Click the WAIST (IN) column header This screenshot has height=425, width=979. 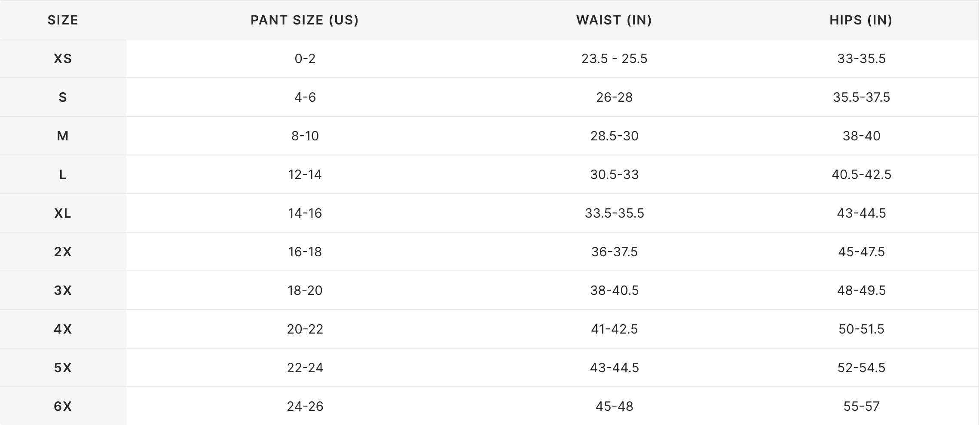point(614,20)
